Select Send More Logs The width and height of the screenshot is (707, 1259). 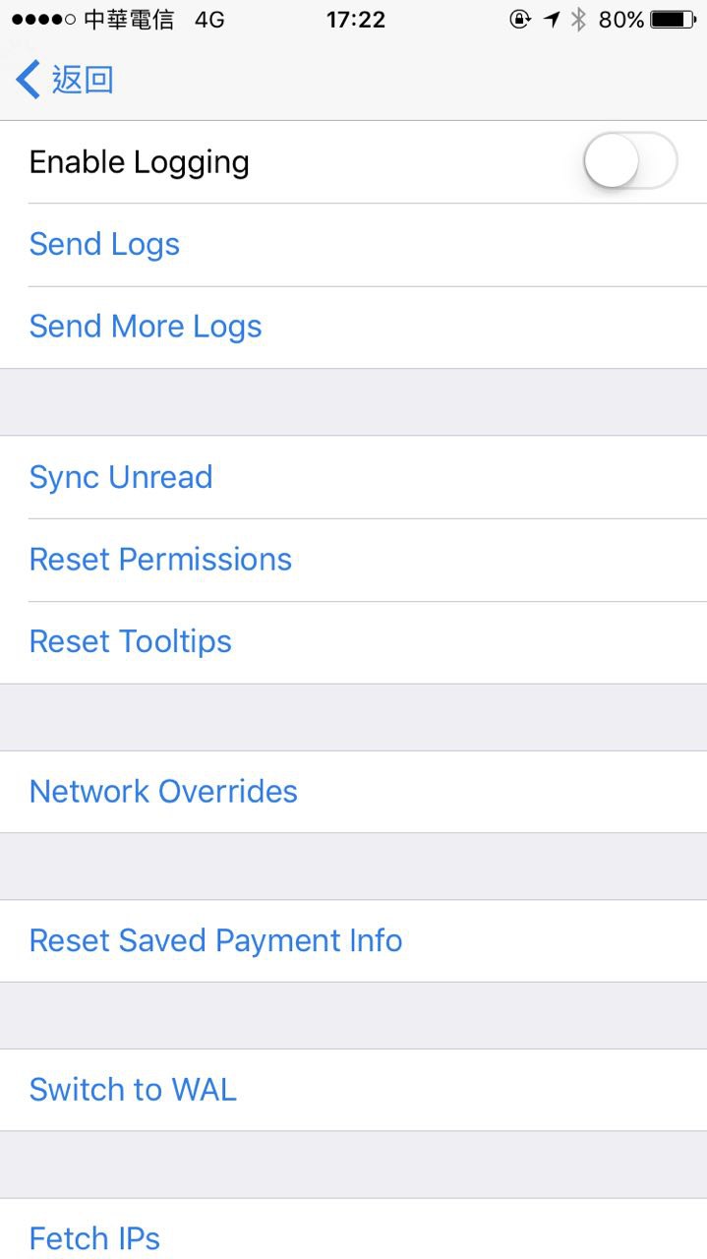[x=146, y=327]
